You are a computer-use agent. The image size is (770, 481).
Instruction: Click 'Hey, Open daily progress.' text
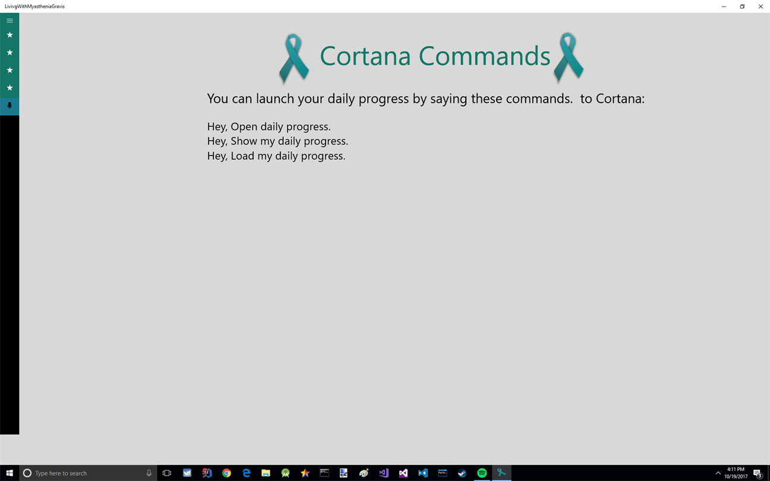(x=269, y=126)
